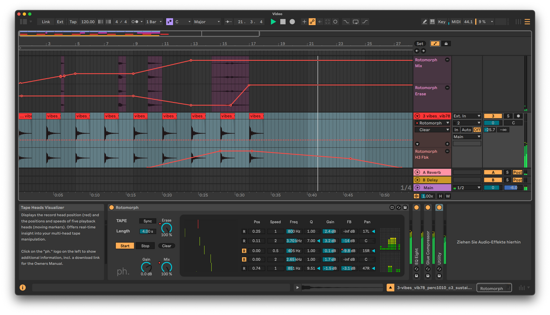Viewport: 550px width, 315px height.
Task: Click the Tap tempo button
Action: [x=73, y=22]
